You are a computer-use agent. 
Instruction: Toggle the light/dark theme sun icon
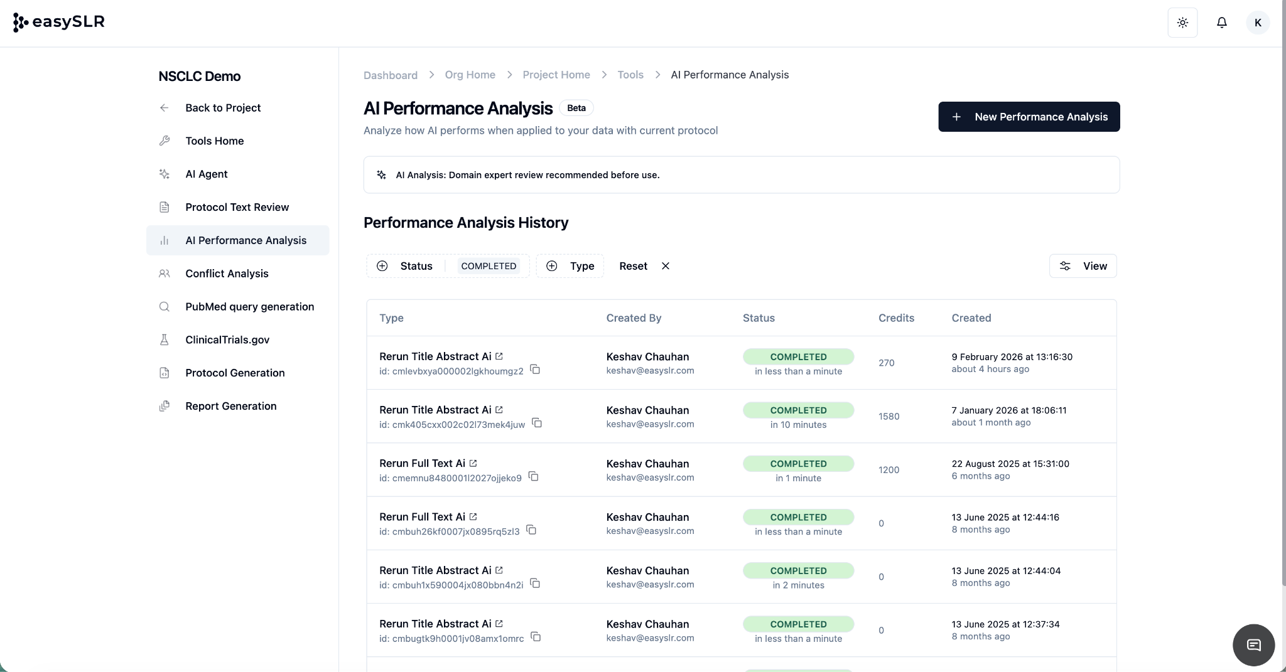pyautogui.click(x=1182, y=23)
